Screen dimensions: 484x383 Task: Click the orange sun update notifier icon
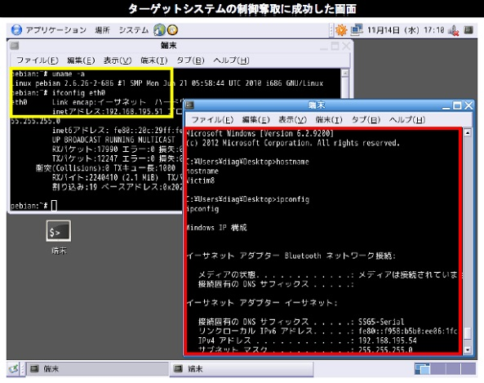point(341,30)
